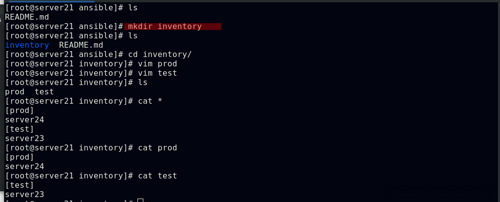This screenshot has width=500, height=202.
Task: Click "ls" command right after mkdir inventory
Action: pyautogui.click(x=133, y=36)
